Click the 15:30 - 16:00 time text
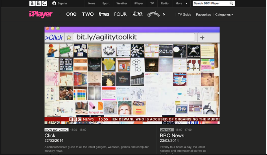267x155 pixels. [78, 130]
